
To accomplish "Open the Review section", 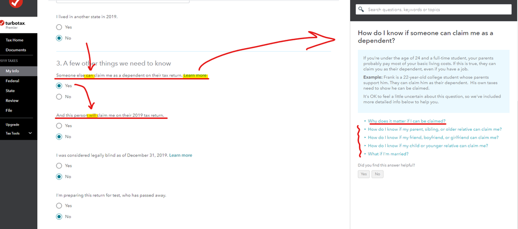I will (x=12, y=100).
